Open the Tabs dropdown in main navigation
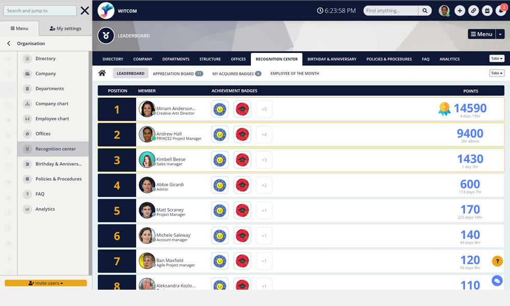The image size is (510, 306). (x=496, y=59)
